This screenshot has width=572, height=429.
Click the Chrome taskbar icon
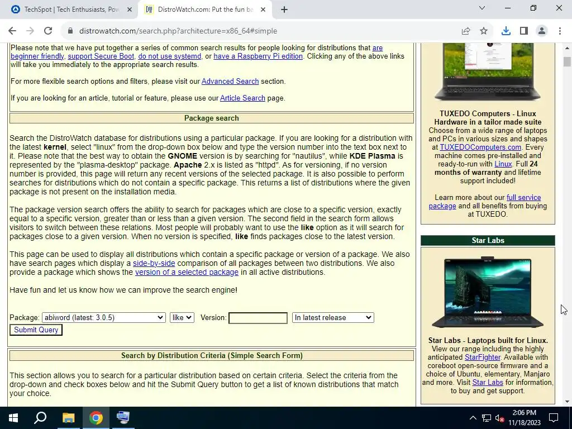point(96,418)
